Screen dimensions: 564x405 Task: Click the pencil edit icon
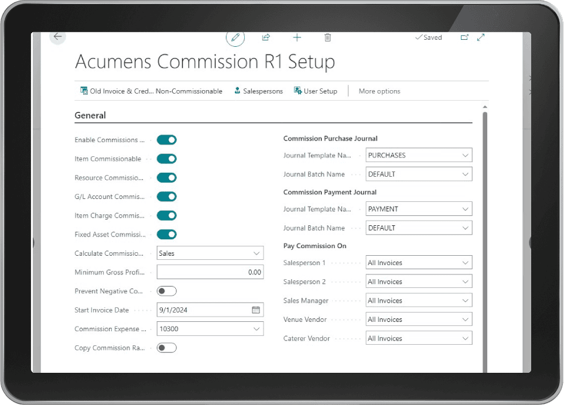click(x=235, y=37)
